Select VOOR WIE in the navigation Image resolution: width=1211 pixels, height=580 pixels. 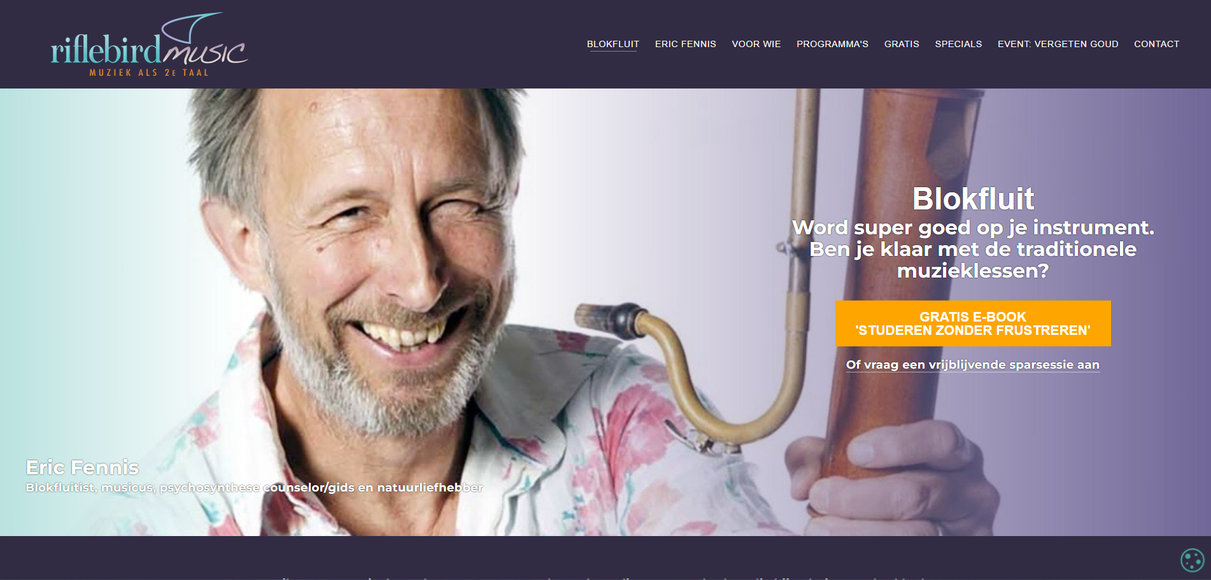point(756,44)
